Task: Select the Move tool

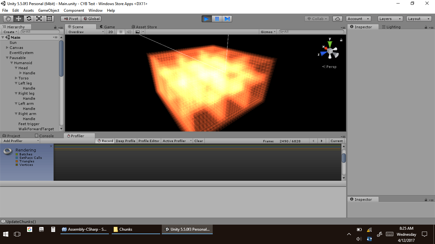Action: [18, 19]
